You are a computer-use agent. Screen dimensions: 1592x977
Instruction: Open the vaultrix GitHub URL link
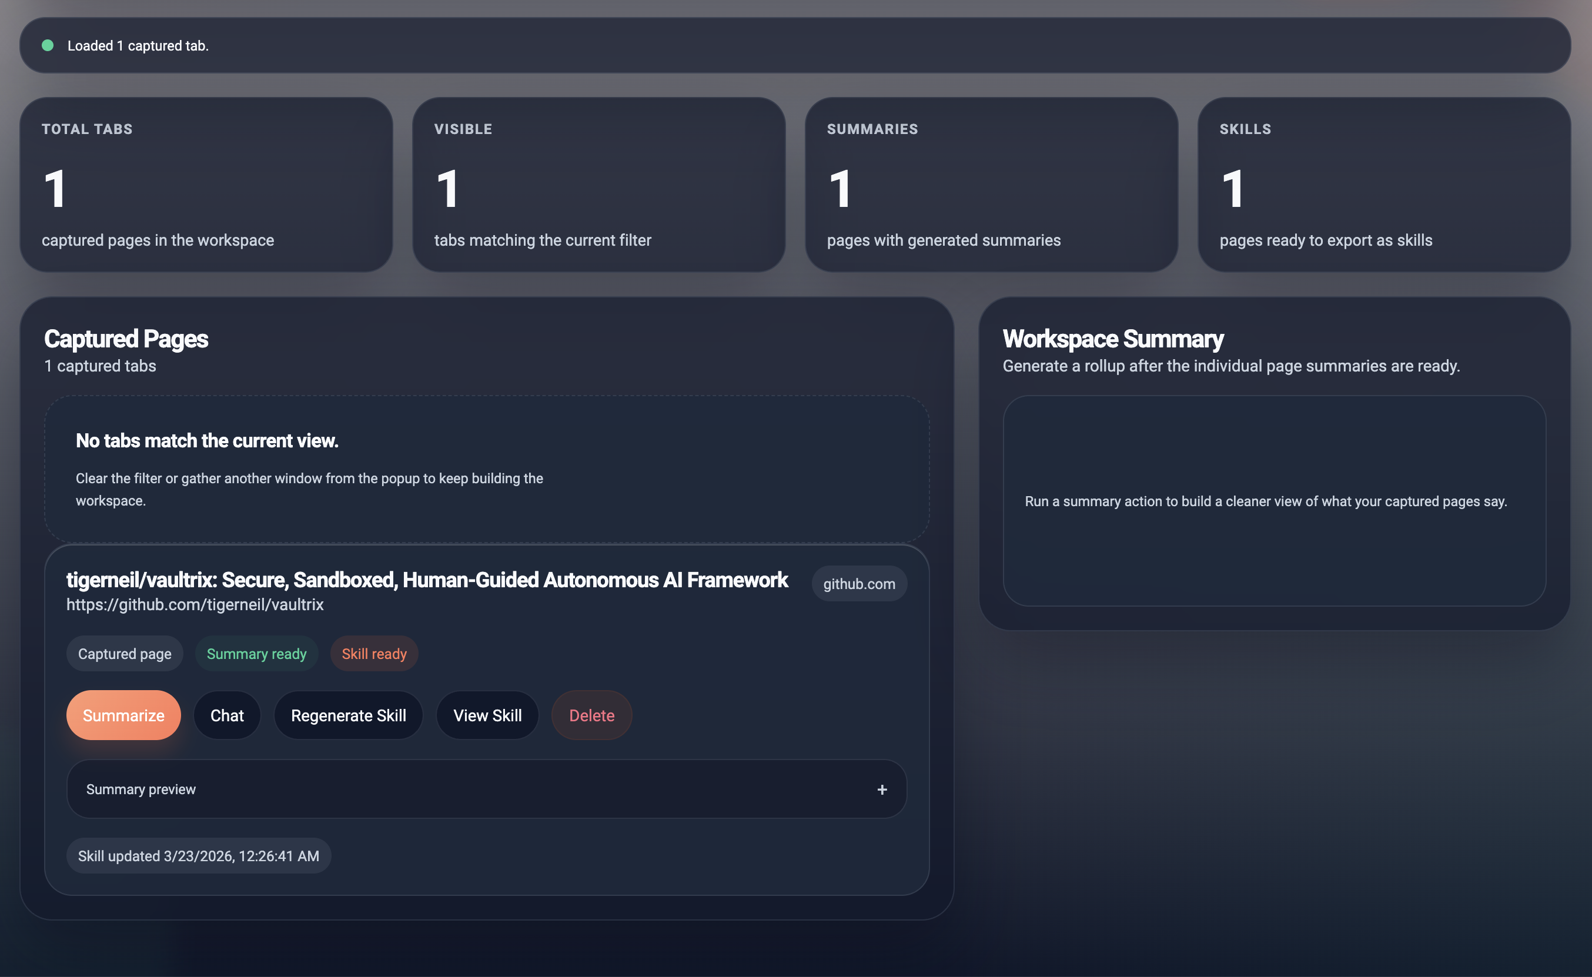[x=195, y=605]
